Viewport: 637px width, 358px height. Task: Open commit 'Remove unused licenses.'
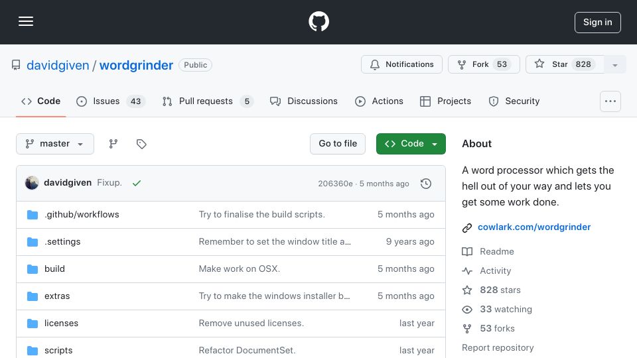(x=251, y=323)
